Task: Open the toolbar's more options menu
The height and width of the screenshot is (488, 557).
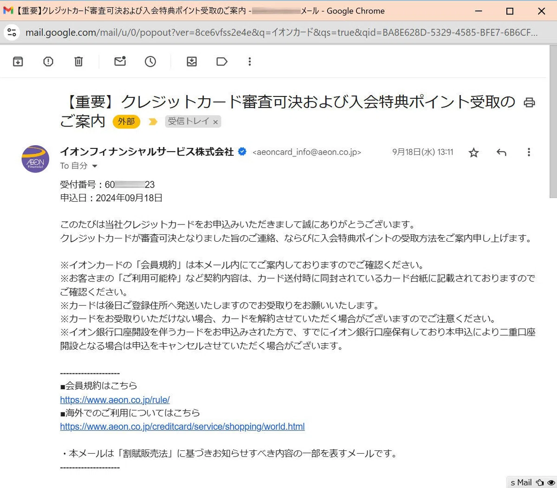Action: coord(250,61)
